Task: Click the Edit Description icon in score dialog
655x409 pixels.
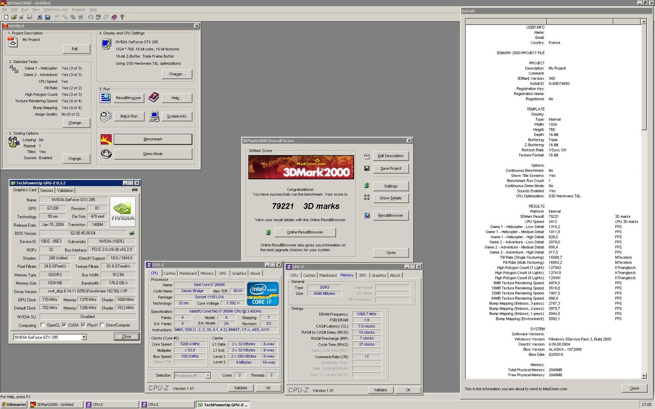Action: [x=366, y=156]
